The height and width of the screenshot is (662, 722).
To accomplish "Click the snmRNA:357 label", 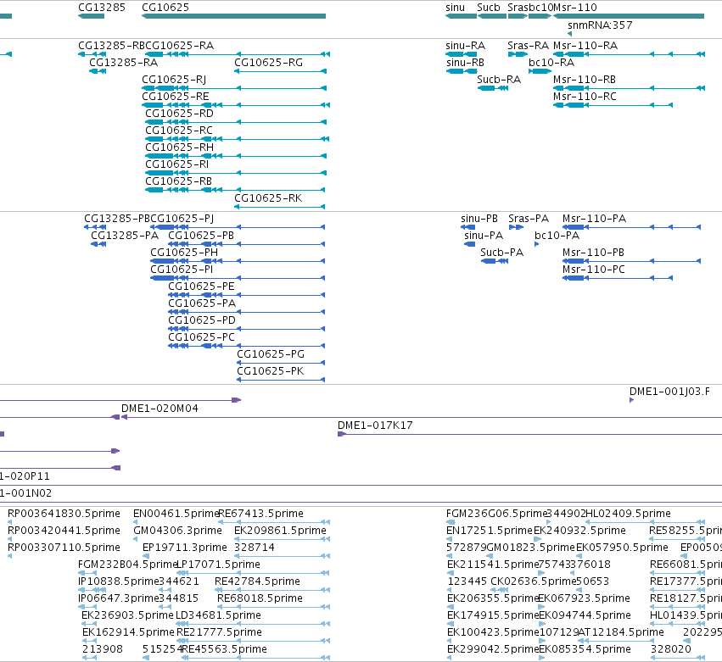I will [600, 25].
